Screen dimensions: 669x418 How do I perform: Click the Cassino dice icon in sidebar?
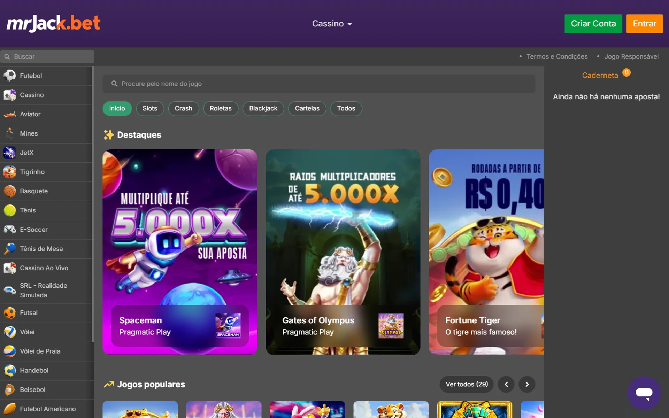(x=10, y=95)
